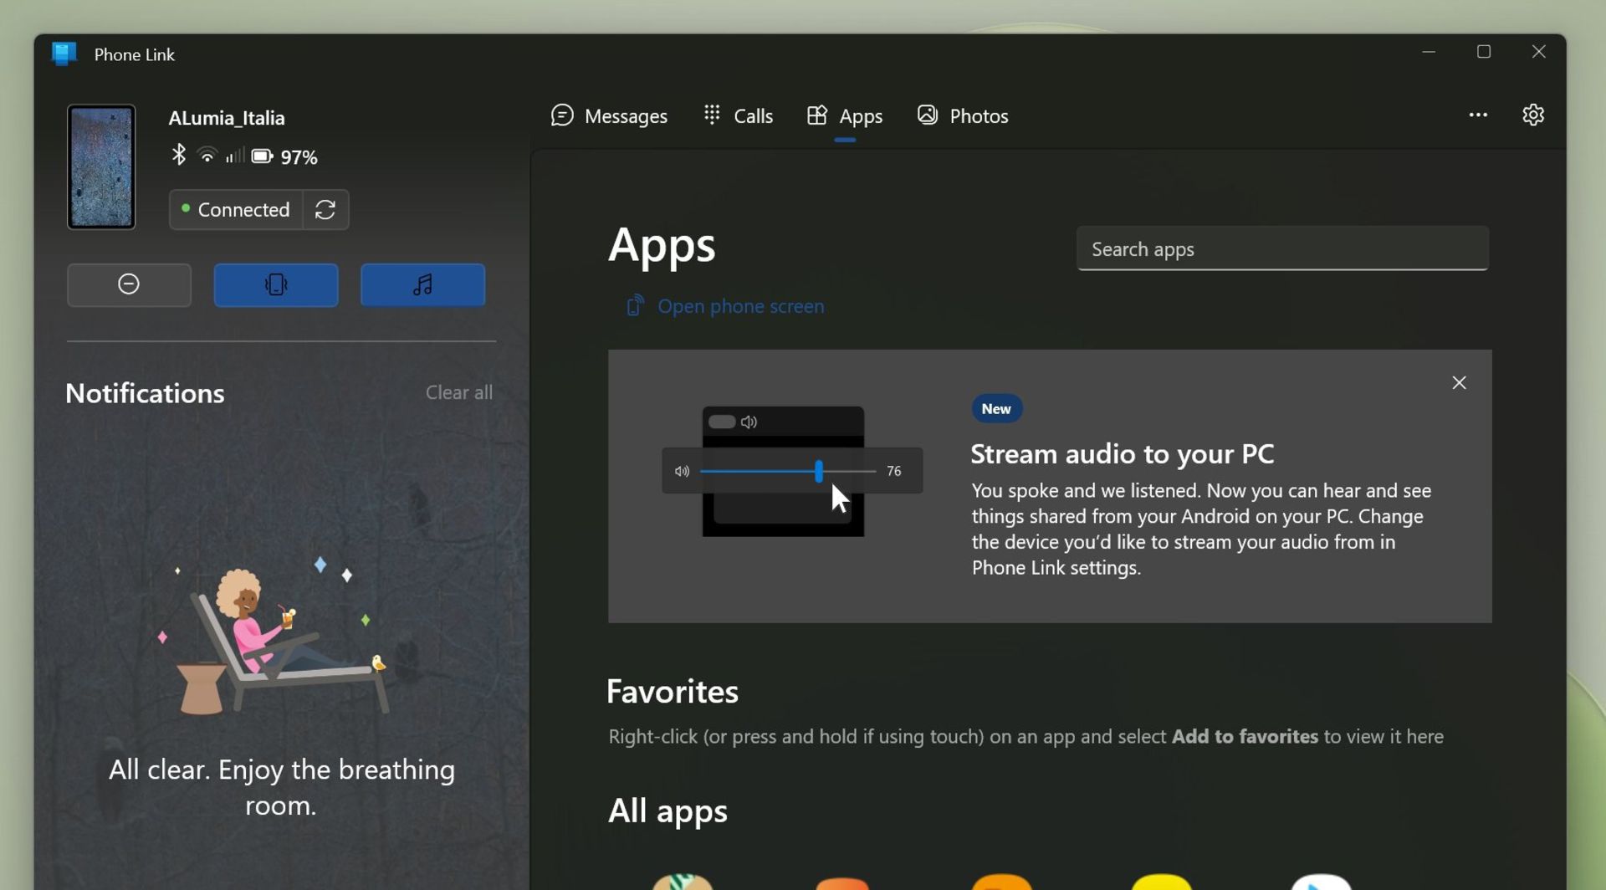
Task: Click the Connected status button
Action: tap(235, 209)
